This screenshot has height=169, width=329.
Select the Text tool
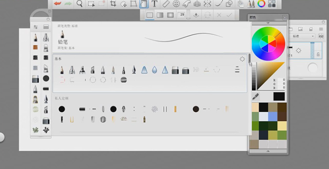pyautogui.click(x=154, y=4)
